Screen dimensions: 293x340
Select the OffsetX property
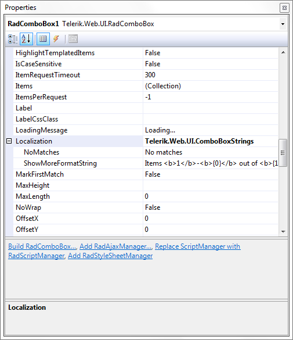tap(27, 219)
